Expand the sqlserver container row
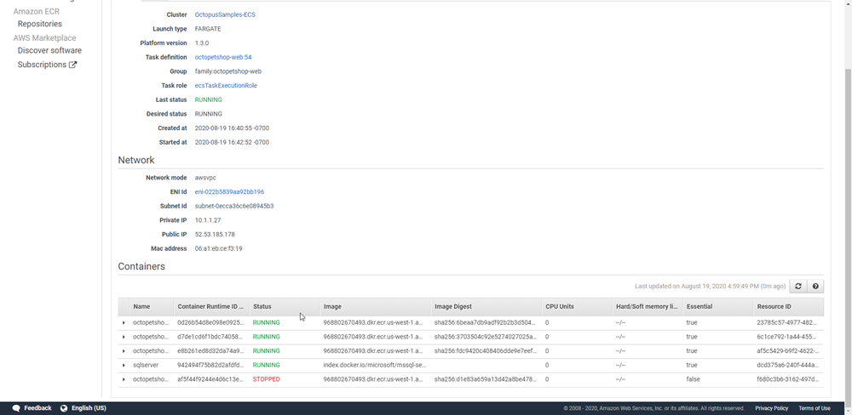Screen dimensions: 852x415 pyautogui.click(x=124, y=365)
